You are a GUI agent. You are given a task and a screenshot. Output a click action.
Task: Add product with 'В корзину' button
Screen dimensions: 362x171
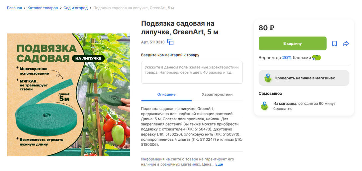tap(293, 43)
